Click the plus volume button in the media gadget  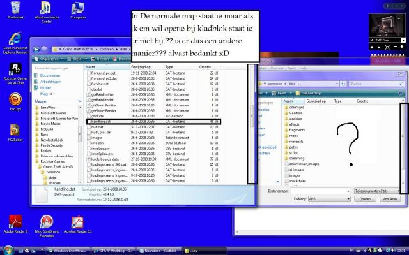pyautogui.click(x=402, y=47)
